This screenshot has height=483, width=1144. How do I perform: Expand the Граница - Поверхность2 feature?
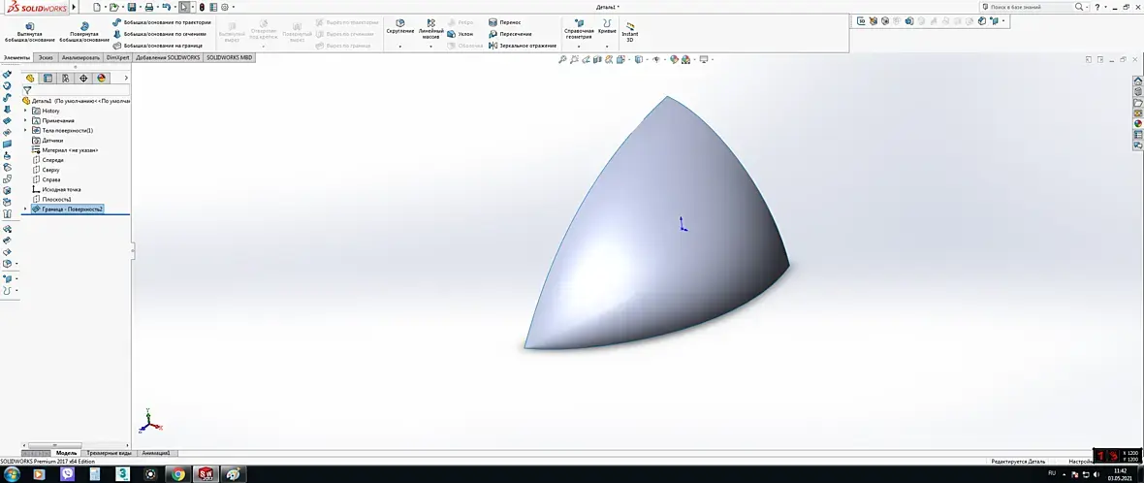point(25,209)
